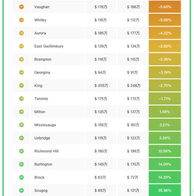Click the -5.08% change cell
This screenshot has height=196, width=194.
165,20
